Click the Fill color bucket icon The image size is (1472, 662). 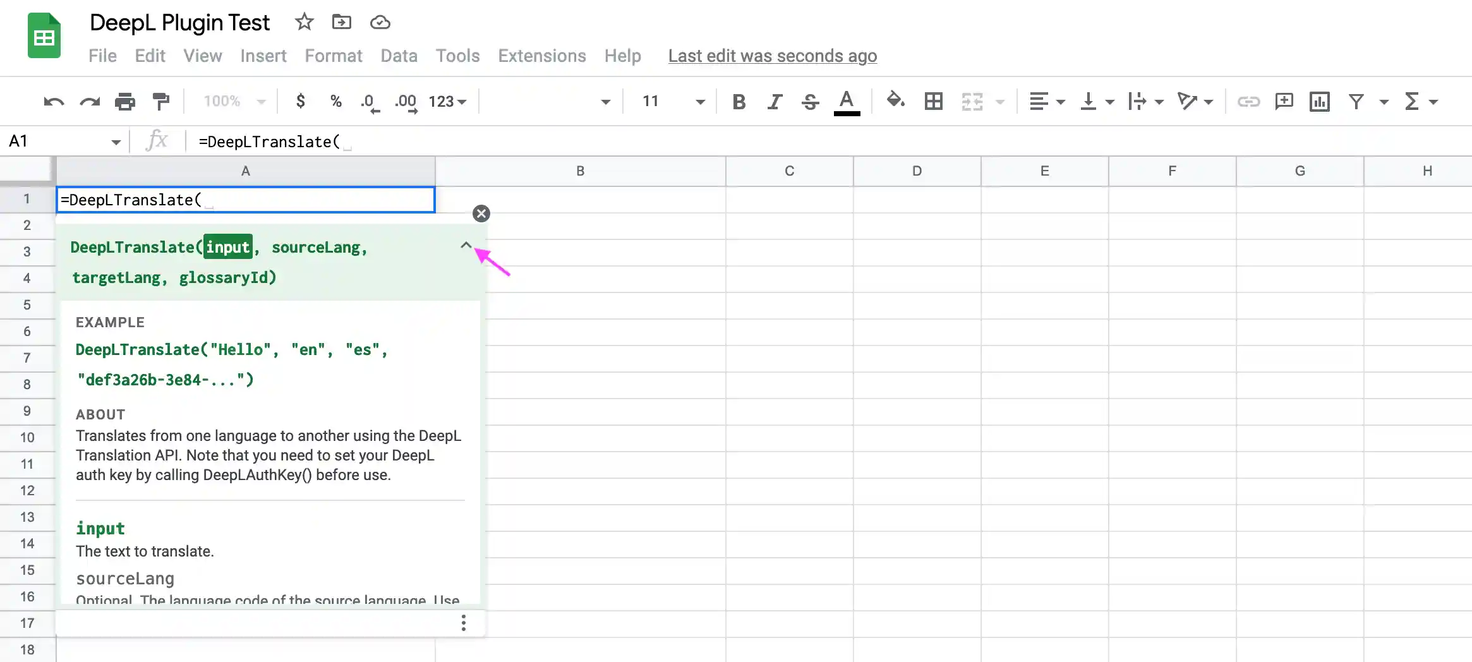click(x=895, y=101)
